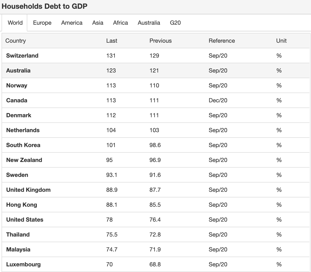
Task: Sort by the Last column header
Action: coord(112,41)
